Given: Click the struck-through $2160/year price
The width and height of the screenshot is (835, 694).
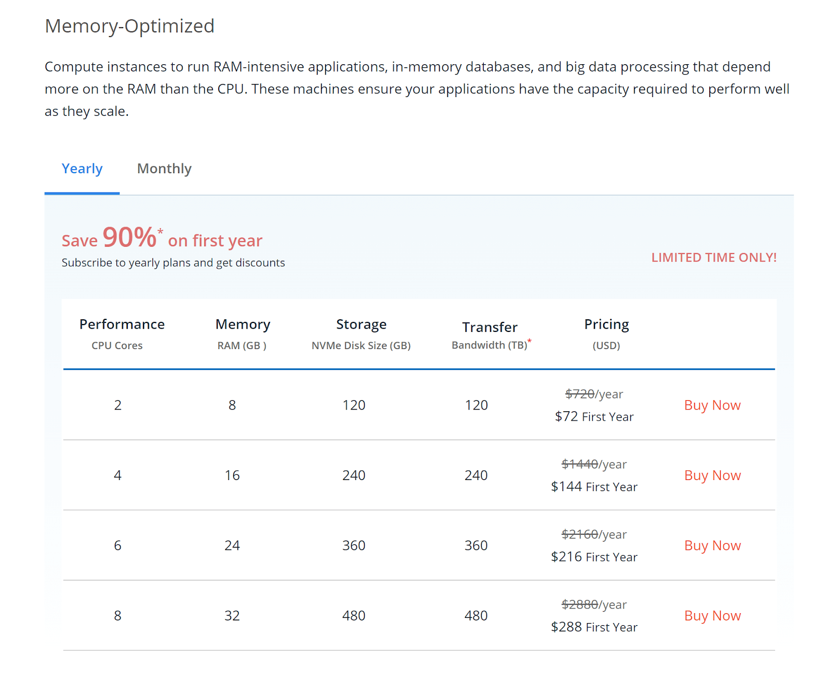Looking at the screenshot, I should click(x=594, y=534).
